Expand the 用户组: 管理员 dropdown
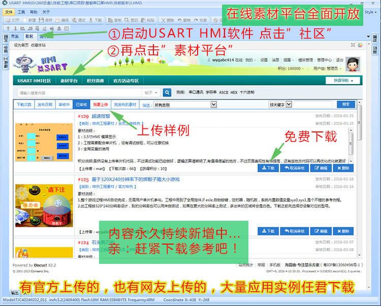Screen dimensions: 381x306 tap(327, 69)
